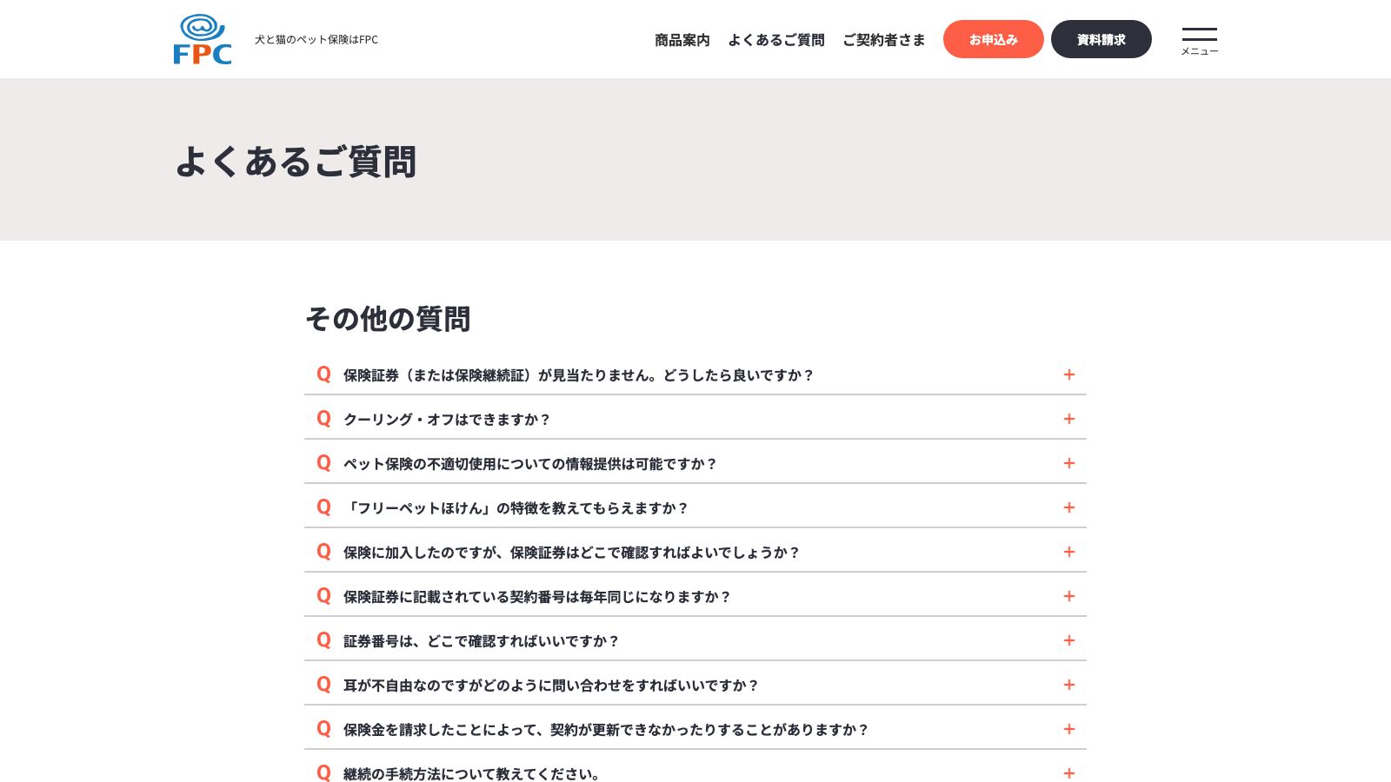The width and height of the screenshot is (1391, 782).
Task: Click Q icon of 耳が不自由なのですが row
Action: (x=323, y=685)
